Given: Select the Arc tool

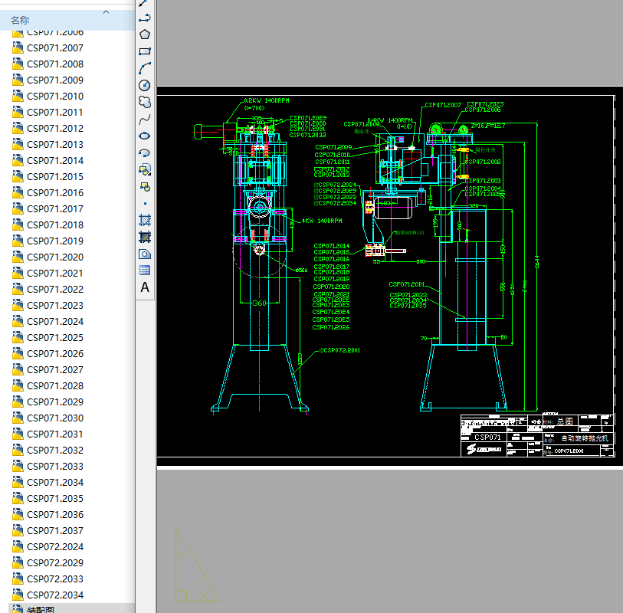Looking at the screenshot, I should point(144,68).
